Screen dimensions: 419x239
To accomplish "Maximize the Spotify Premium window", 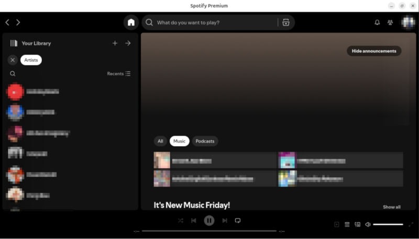I will [x=402, y=6].
